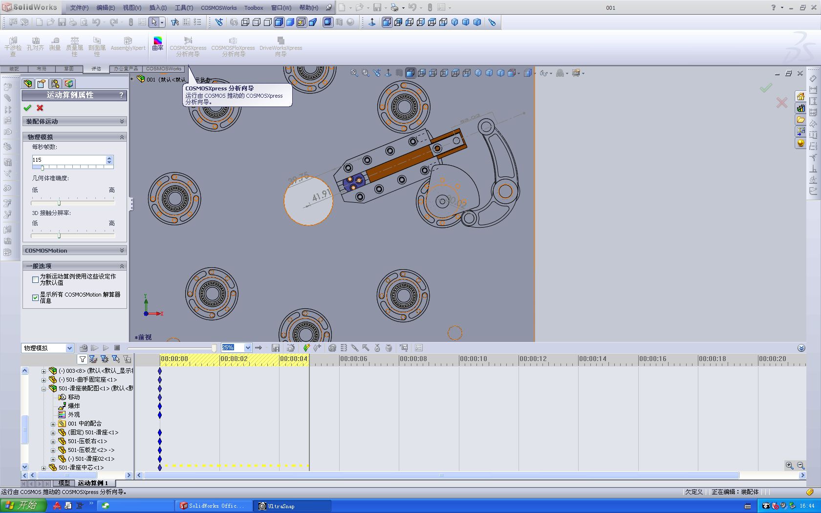The width and height of the screenshot is (821, 513).
Task: Open the 25% playback speed dropdown
Action: pos(248,348)
